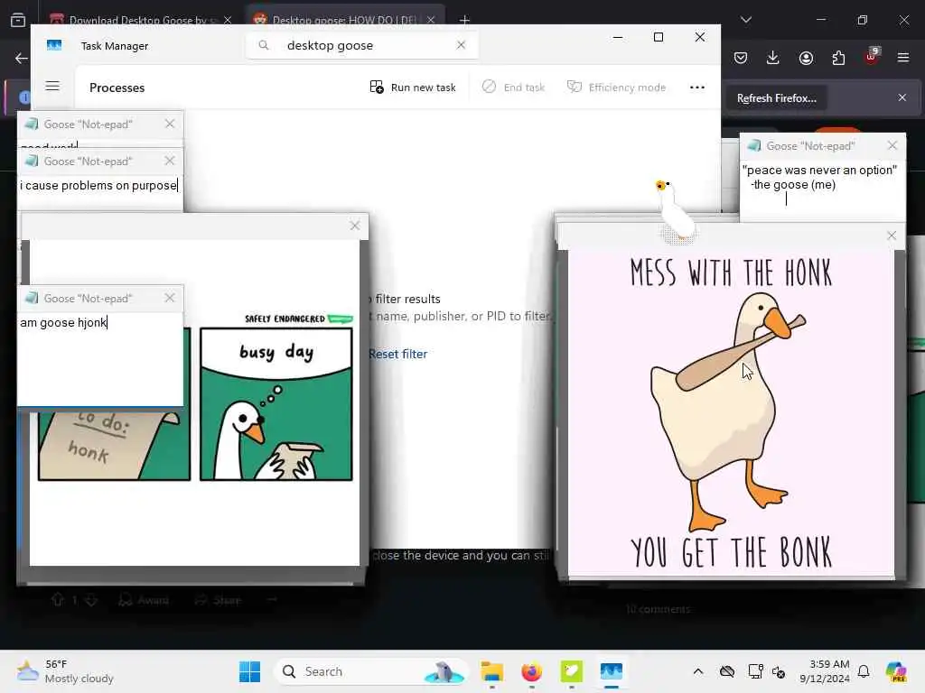Open File Explorer from taskbar
This screenshot has height=693, width=925.
(x=491, y=671)
